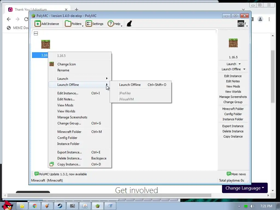Expand the Launch submenu in context menu

click(80, 78)
